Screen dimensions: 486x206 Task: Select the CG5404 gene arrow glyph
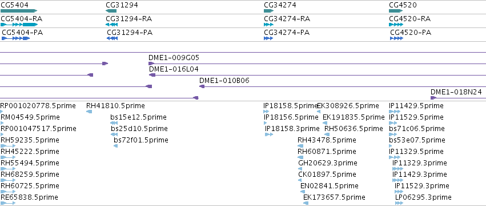[x=19, y=11]
